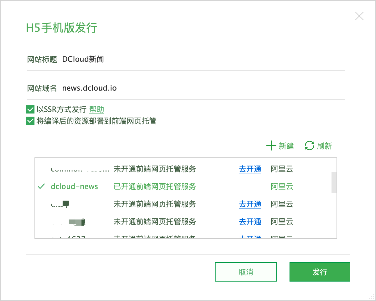Click the plus icon for 新建
This screenshot has width=376, height=301.
[271, 146]
